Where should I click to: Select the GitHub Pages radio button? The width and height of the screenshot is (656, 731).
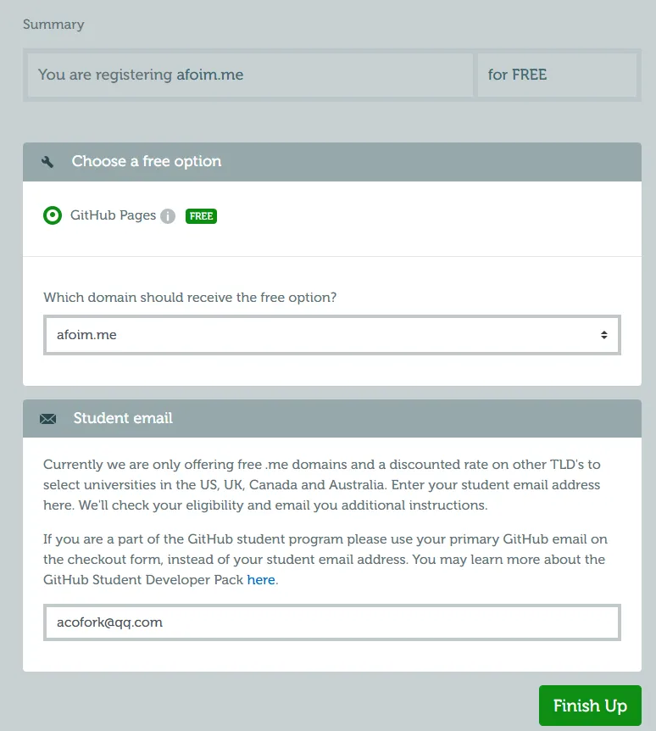[x=53, y=215]
